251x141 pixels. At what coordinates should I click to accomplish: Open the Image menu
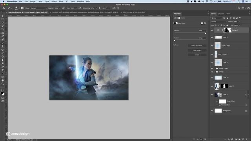point(33,2)
